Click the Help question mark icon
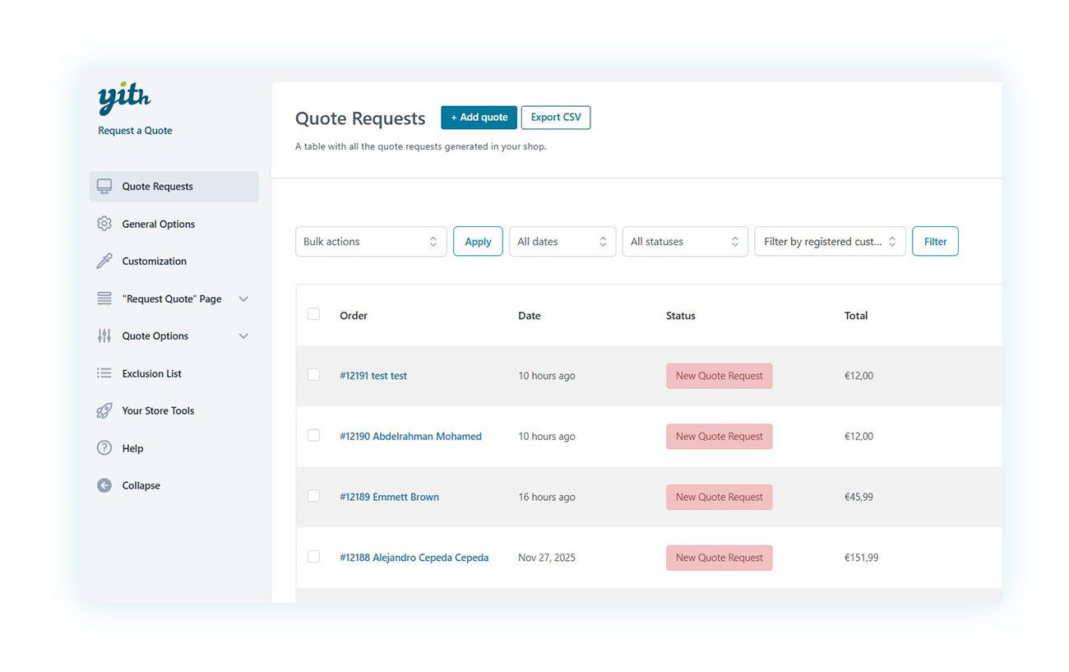 [x=104, y=448]
